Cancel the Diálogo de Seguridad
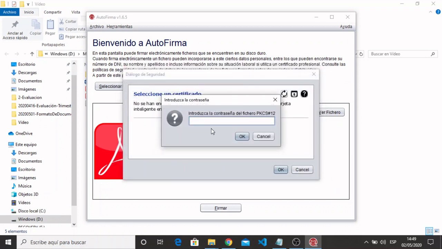This screenshot has height=249, width=442. tap(302, 169)
